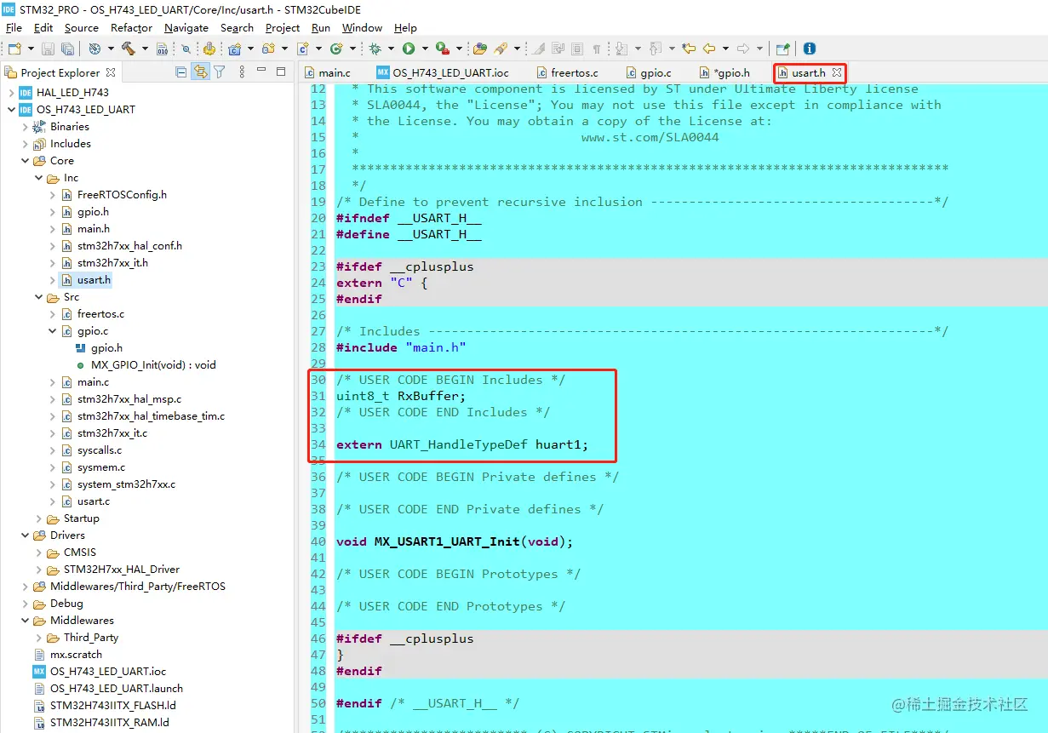Open the Project menu

click(283, 27)
